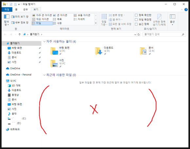The height and width of the screenshot is (149, 190).
Task: Click the search magnifier icon
Action: pyautogui.click(x=183, y=34)
